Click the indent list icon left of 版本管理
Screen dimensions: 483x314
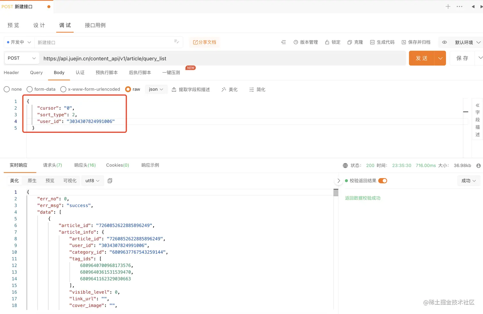point(283,42)
